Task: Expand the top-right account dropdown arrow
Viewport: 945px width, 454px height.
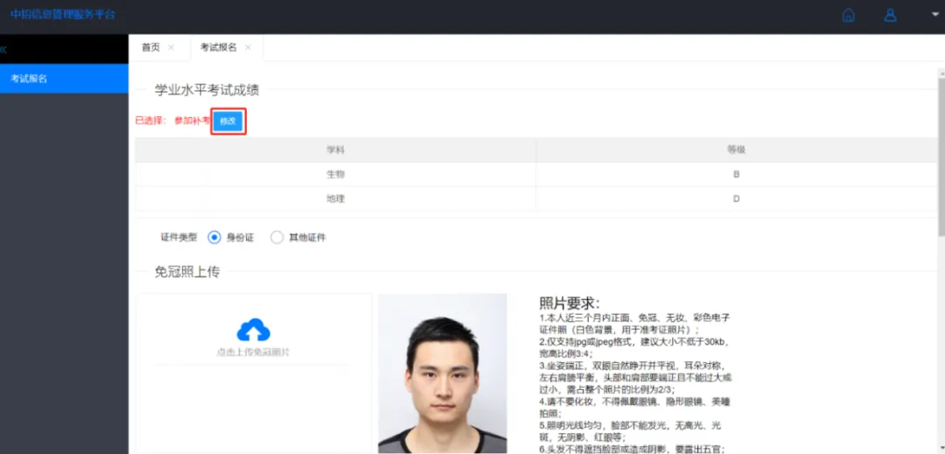Action: click(x=935, y=14)
